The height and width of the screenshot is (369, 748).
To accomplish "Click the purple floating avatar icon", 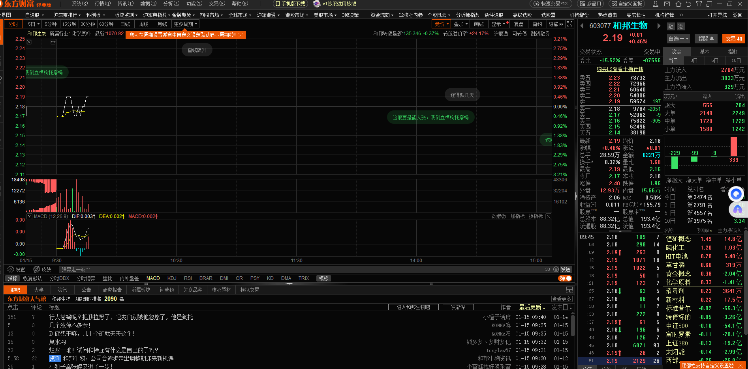I will click(x=737, y=209).
